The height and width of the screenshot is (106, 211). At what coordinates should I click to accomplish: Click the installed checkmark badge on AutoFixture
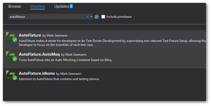coord(15,40)
